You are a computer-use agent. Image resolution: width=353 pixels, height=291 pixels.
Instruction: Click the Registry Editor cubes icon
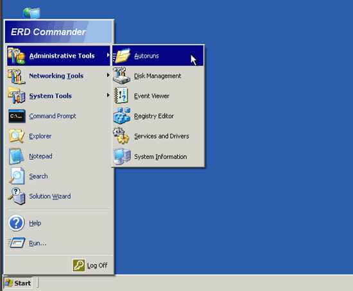tap(122, 116)
